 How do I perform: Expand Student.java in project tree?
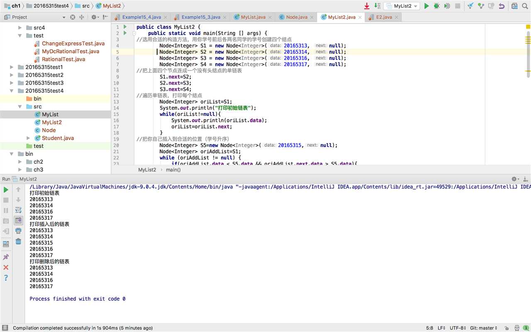(28, 138)
